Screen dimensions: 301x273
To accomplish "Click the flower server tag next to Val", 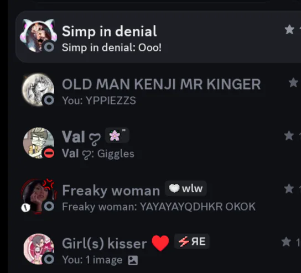I will [117, 135].
